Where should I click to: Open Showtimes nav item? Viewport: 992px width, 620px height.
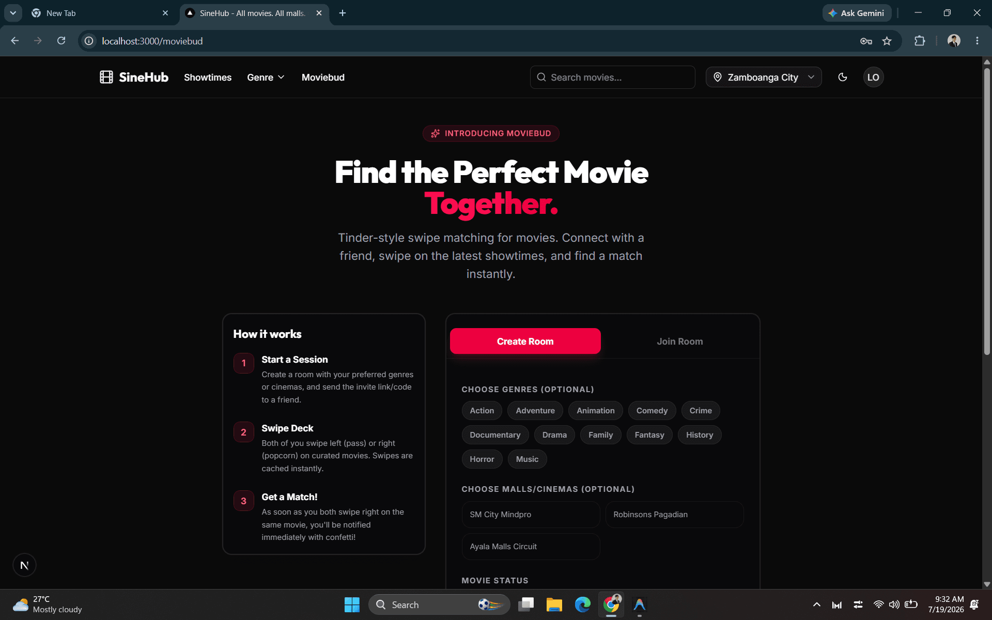click(x=208, y=78)
